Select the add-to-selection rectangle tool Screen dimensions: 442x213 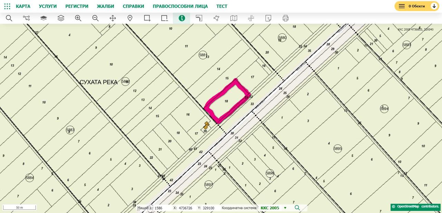[x=147, y=18]
